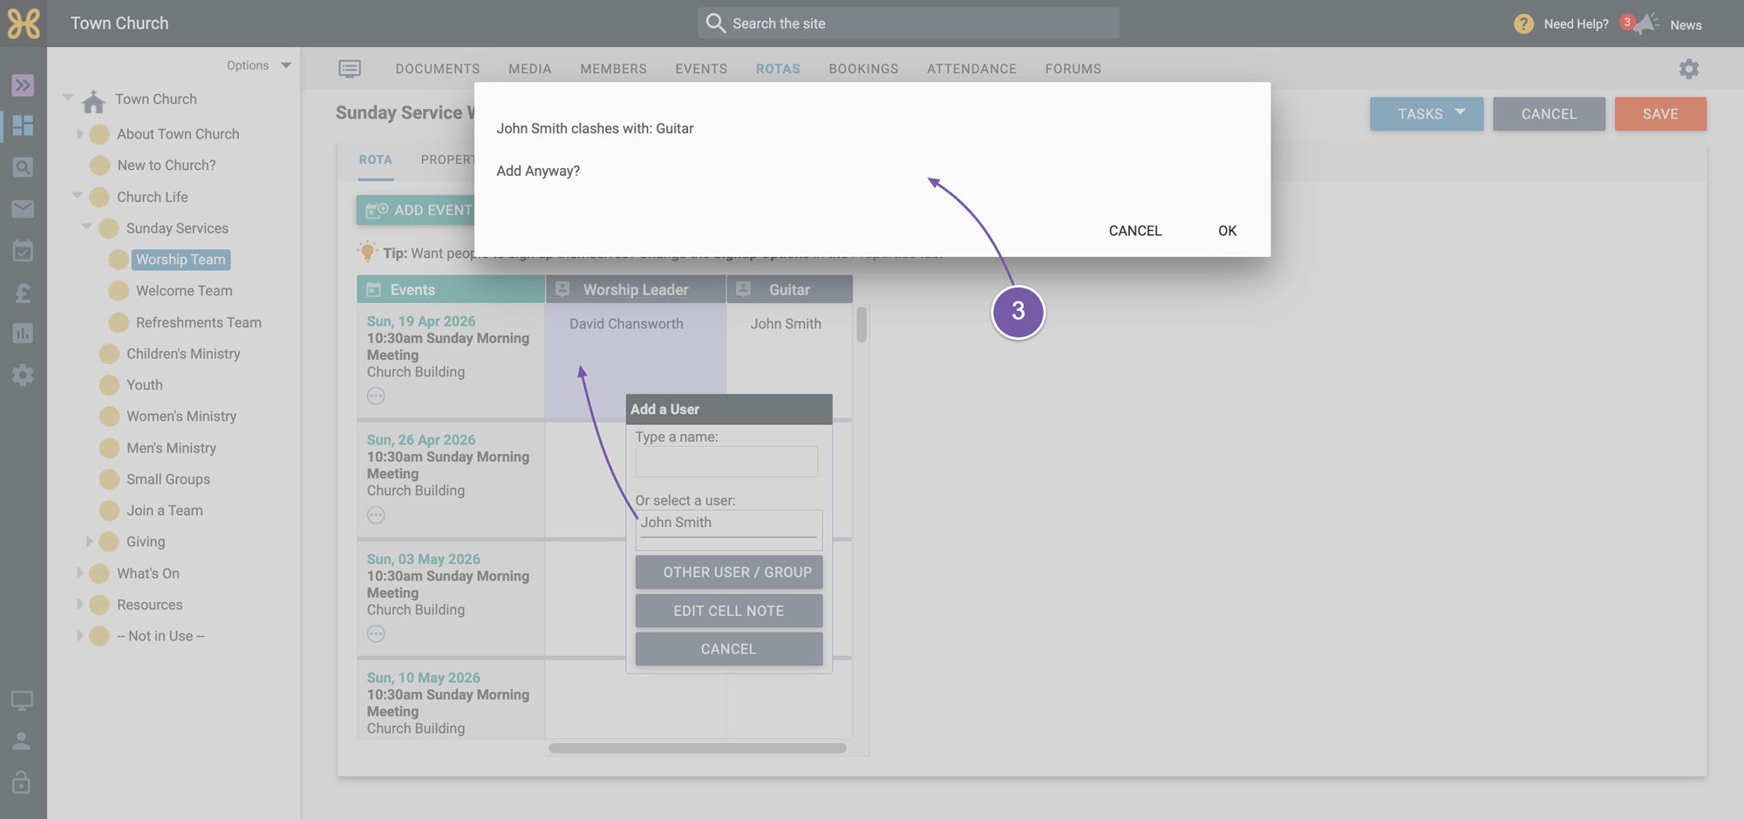Click ellipsis icon under 19 Apr event
The width and height of the screenshot is (1744, 819).
click(x=376, y=396)
